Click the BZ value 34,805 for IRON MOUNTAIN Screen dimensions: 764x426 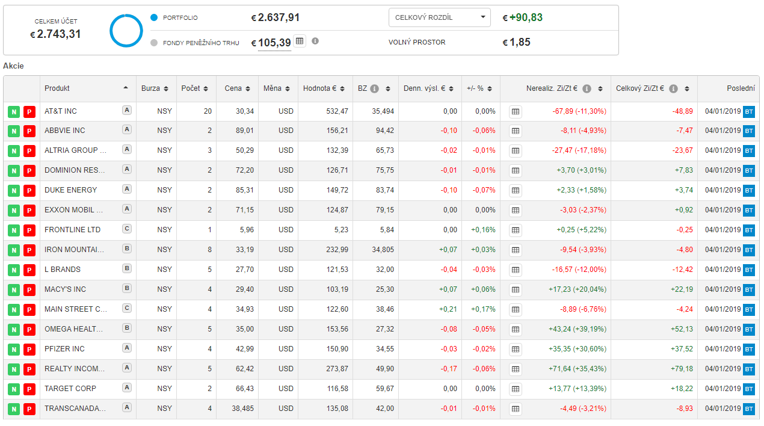coord(383,250)
